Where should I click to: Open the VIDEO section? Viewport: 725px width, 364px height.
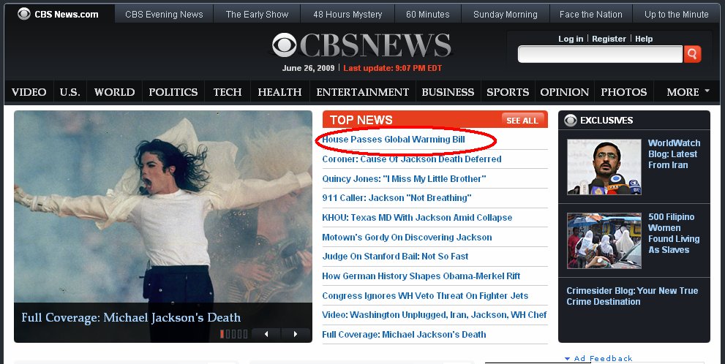pos(29,92)
